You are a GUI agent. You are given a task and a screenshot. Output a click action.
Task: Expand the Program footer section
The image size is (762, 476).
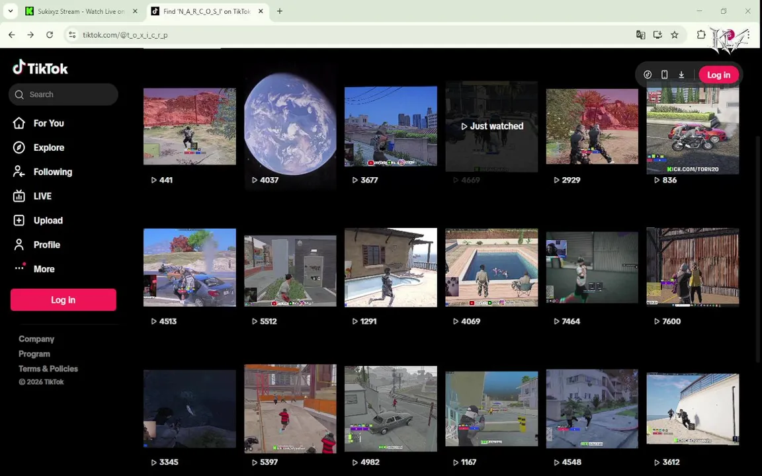tap(34, 354)
